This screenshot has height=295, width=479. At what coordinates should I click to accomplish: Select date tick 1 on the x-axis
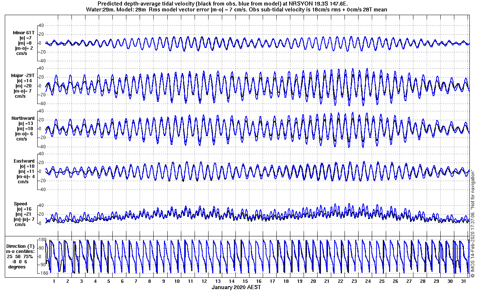[54, 281]
